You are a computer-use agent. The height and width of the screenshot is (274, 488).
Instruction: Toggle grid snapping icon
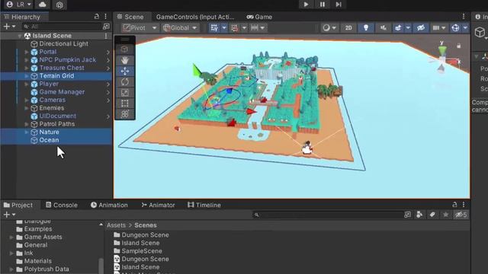coord(214,28)
